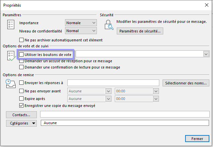
Task: Click the Fermer button
Action: point(197,139)
